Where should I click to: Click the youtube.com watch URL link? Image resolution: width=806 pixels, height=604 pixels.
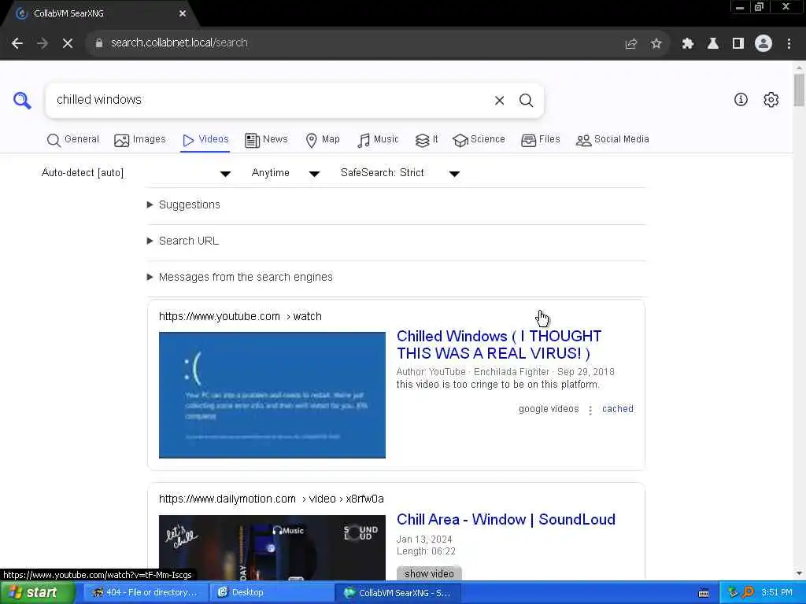(x=240, y=316)
